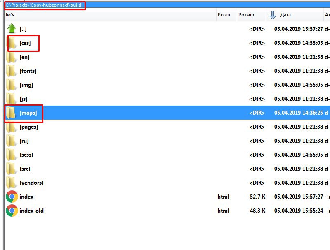Sort by the Ім'я column header

coord(110,15)
